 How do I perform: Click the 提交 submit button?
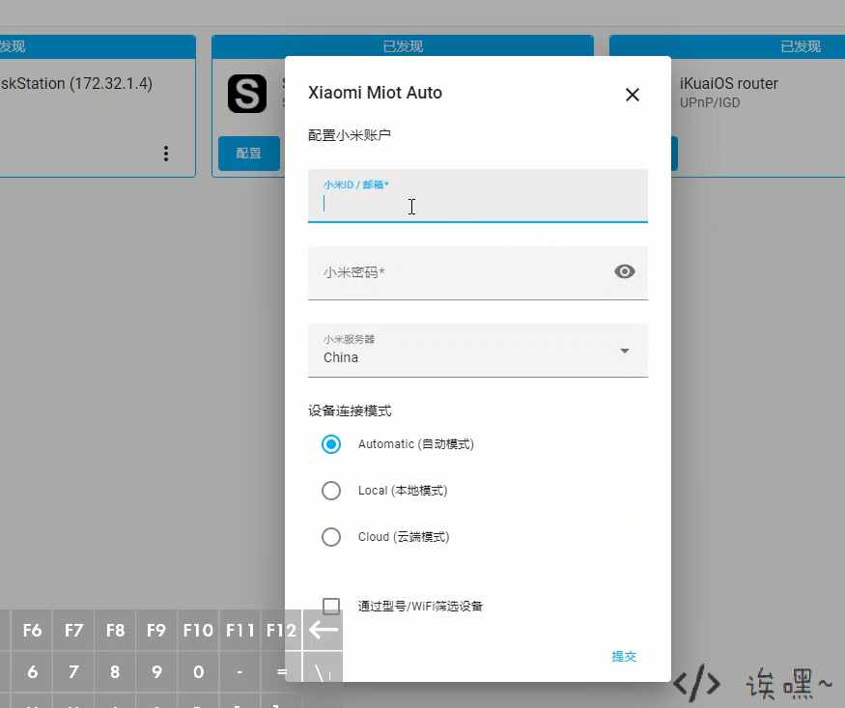click(x=624, y=656)
